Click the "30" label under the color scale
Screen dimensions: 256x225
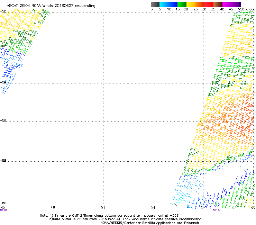204,9
